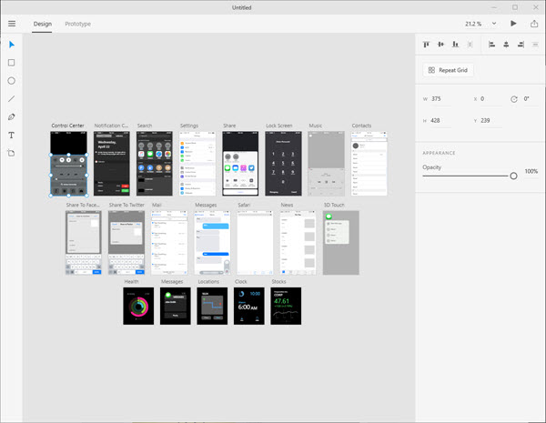
Task: Click the Distribute Horizontally icon
Action: pos(535,45)
